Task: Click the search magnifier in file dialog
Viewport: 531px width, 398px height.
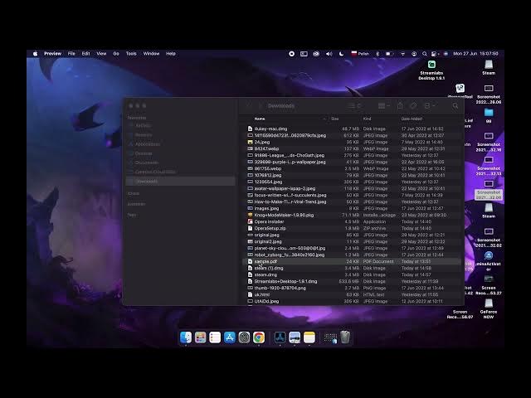Action: pos(455,106)
